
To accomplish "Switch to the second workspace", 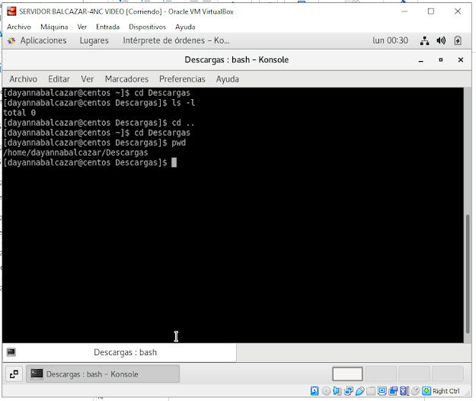I will [381, 374].
